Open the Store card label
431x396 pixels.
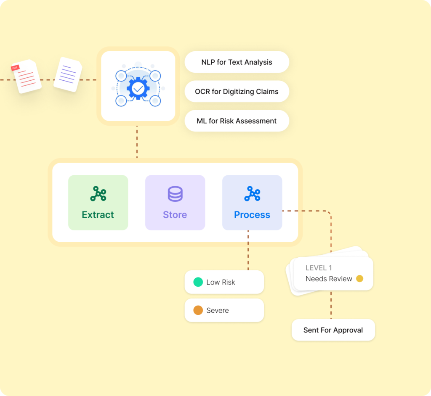coord(175,215)
